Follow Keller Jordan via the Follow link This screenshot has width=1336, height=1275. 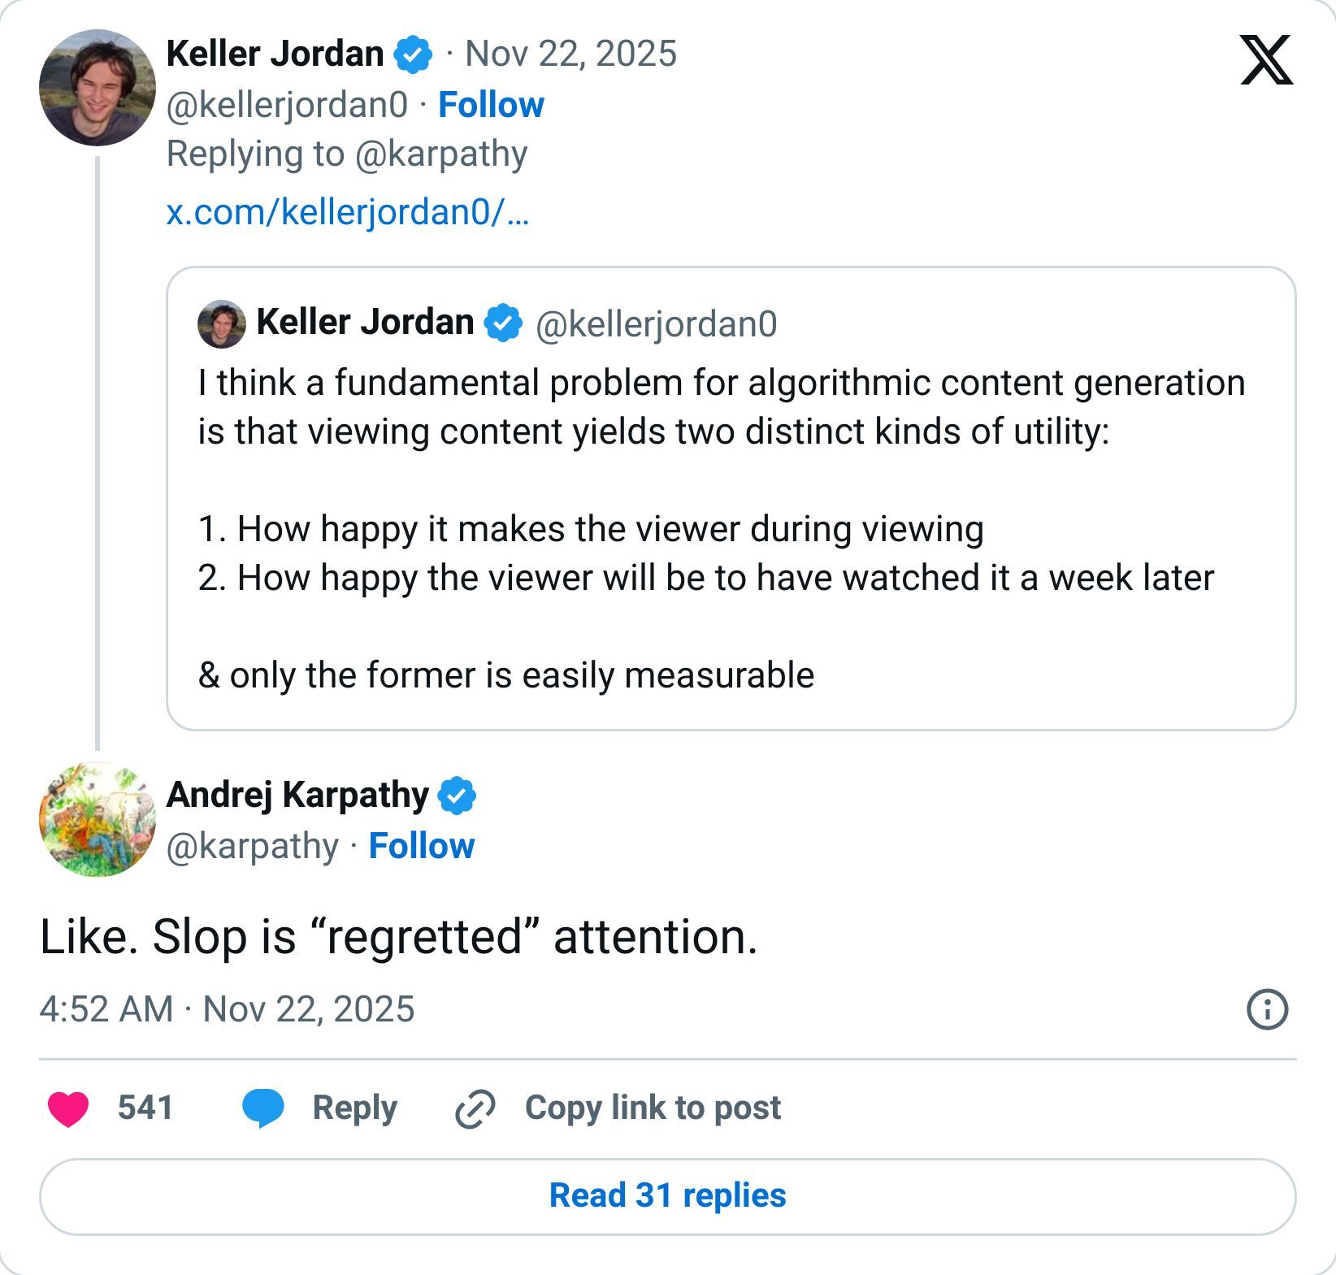pos(490,105)
